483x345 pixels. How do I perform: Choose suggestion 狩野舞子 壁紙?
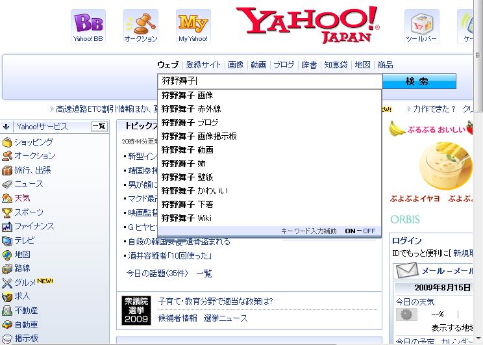(269, 177)
